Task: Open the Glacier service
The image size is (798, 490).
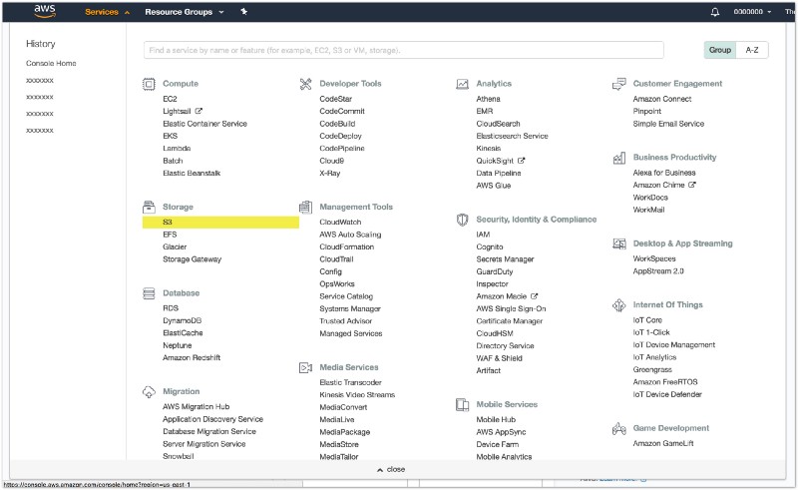Action: 175,247
